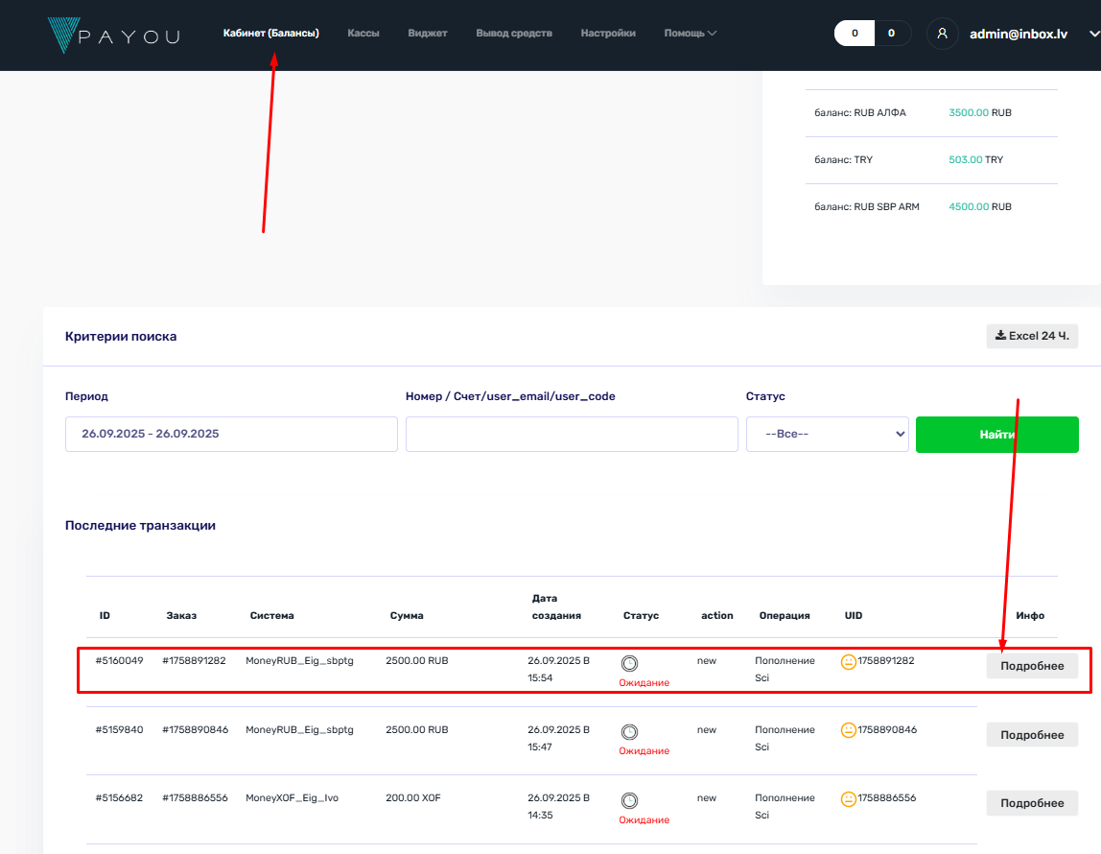Image resolution: width=1101 pixels, height=854 pixels.
Task: Focus the Номер / Счет search field
Action: 572,434
